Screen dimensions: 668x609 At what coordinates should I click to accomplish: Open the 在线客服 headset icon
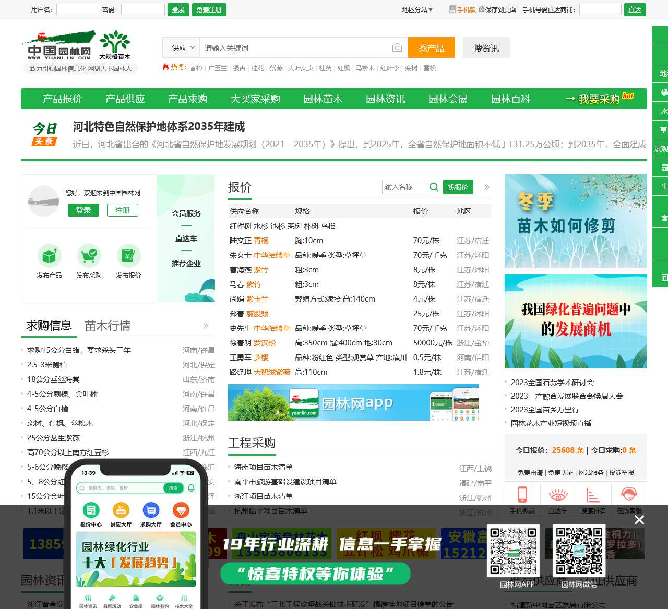[629, 494]
